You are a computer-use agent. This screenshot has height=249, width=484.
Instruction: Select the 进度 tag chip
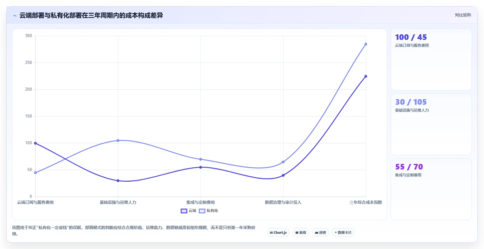pyautogui.click(x=320, y=232)
